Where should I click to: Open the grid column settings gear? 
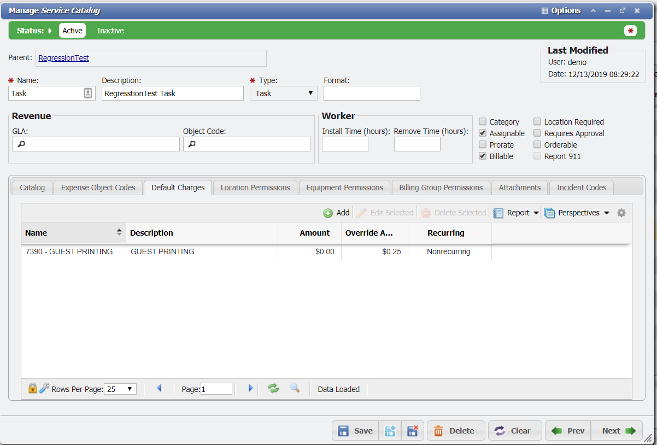coord(621,213)
